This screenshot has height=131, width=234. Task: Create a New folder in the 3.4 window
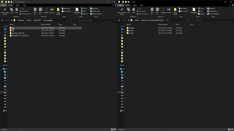tap(175, 11)
